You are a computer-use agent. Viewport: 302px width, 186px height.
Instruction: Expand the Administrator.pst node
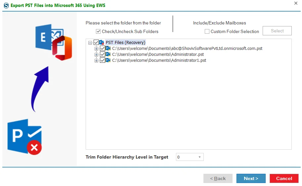[96, 55]
